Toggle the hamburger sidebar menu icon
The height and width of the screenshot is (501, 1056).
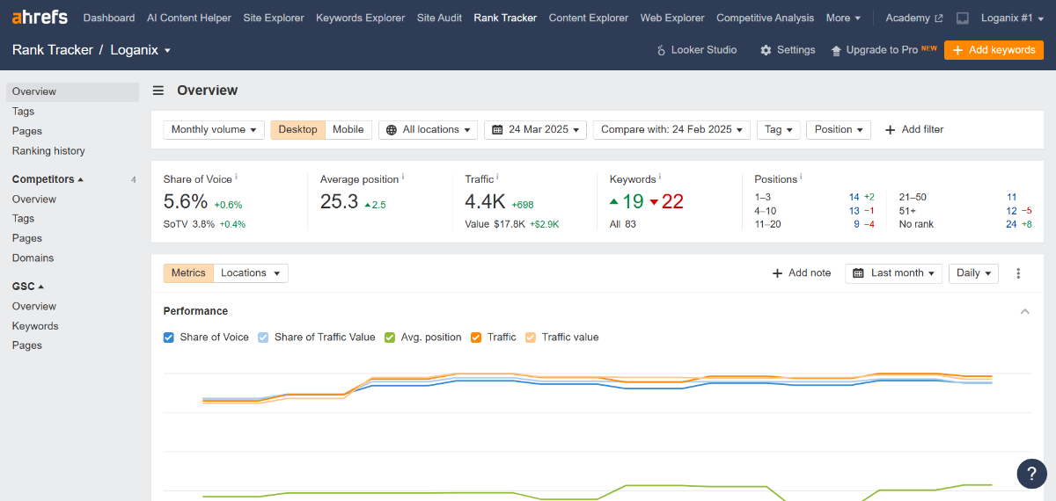(158, 91)
